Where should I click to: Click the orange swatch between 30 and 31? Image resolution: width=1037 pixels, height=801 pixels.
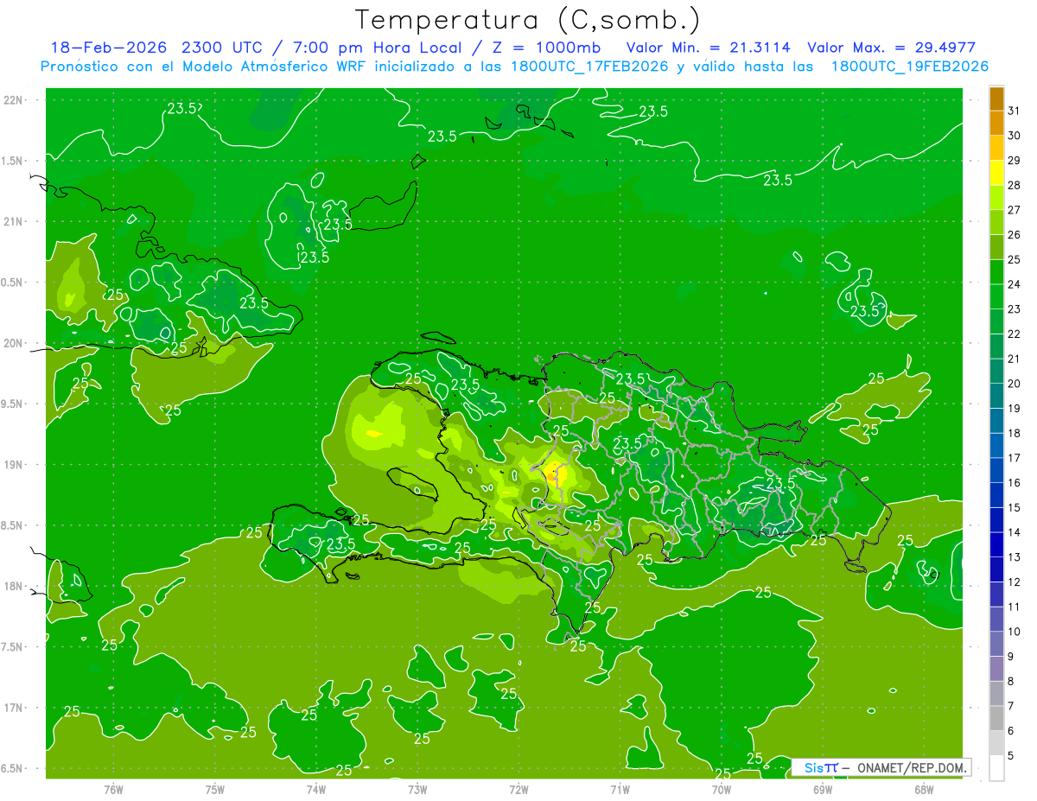point(996,123)
